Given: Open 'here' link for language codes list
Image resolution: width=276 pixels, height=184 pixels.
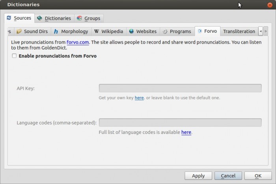Looking at the screenshot, I should 186,132.
